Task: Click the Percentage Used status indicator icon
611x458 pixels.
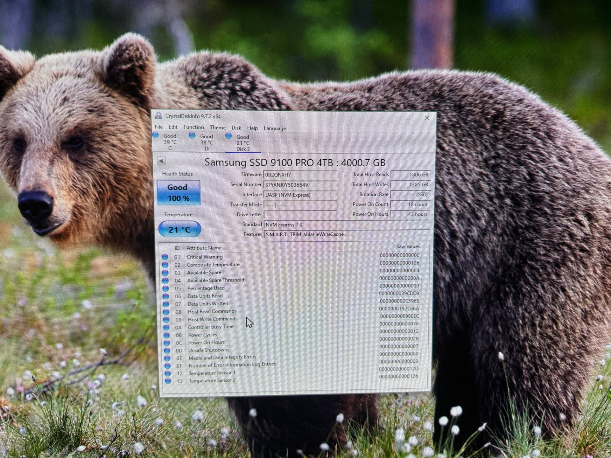Action: pos(165,288)
